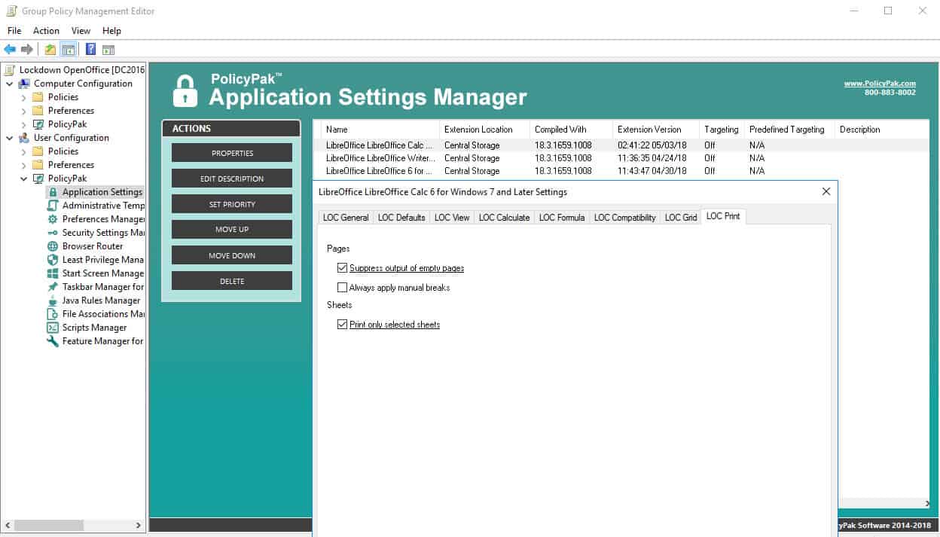Click the Browser Router globe icon
This screenshot has width=940, height=537.
53,246
